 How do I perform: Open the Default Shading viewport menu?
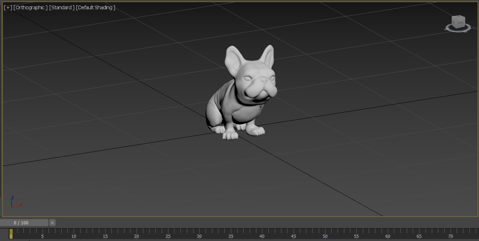point(96,7)
